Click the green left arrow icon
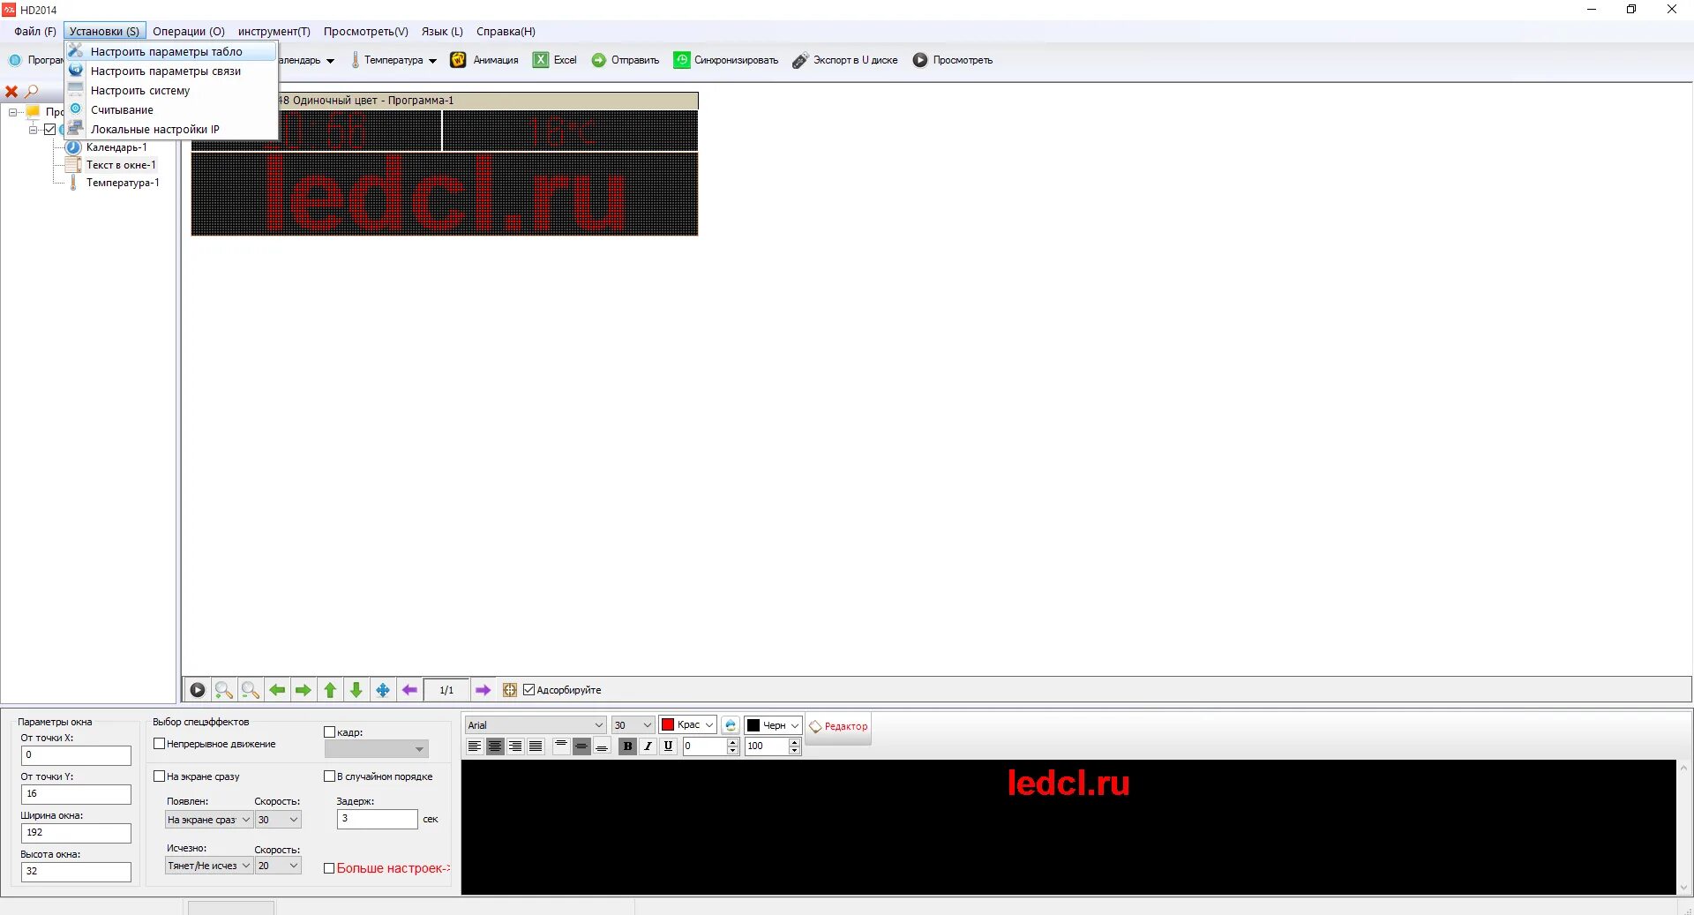The width and height of the screenshot is (1694, 915). click(x=277, y=690)
